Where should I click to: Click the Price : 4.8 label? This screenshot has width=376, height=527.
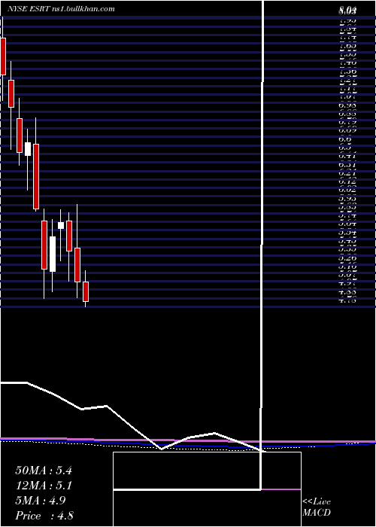point(44,516)
